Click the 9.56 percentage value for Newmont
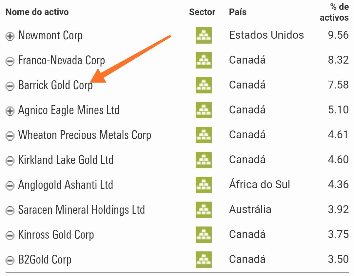 coord(338,35)
